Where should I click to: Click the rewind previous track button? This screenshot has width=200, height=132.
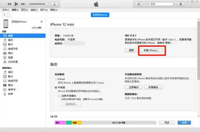(x=9, y=4)
